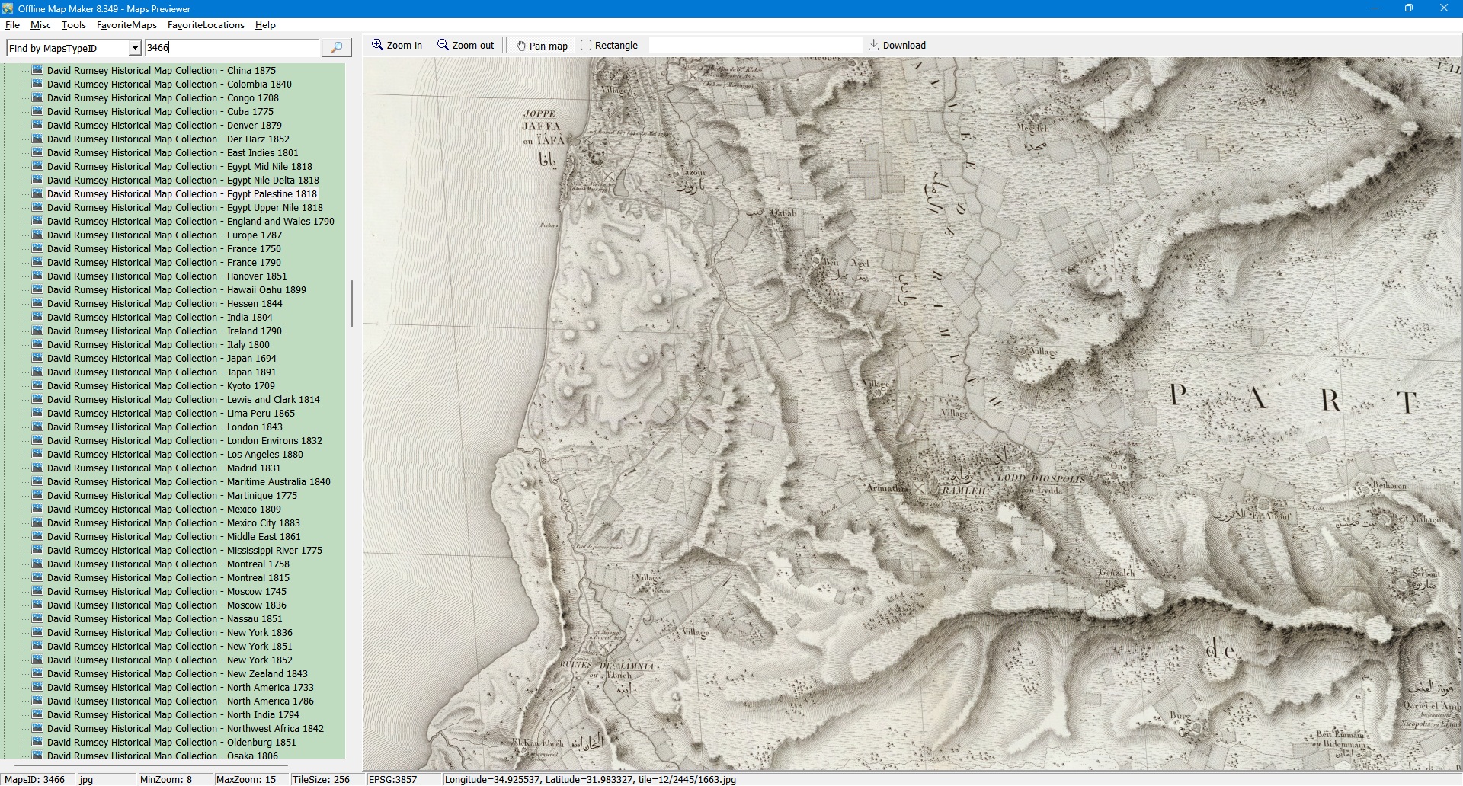The height and width of the screenshot is (786, 1463).
Task: Open the File menu
Action: [12, 25]
